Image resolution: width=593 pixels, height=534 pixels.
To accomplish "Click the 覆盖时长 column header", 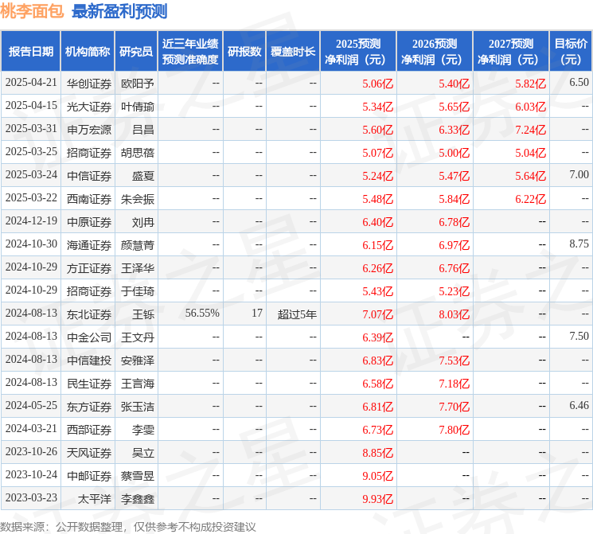I will click(x=293, y=52).
